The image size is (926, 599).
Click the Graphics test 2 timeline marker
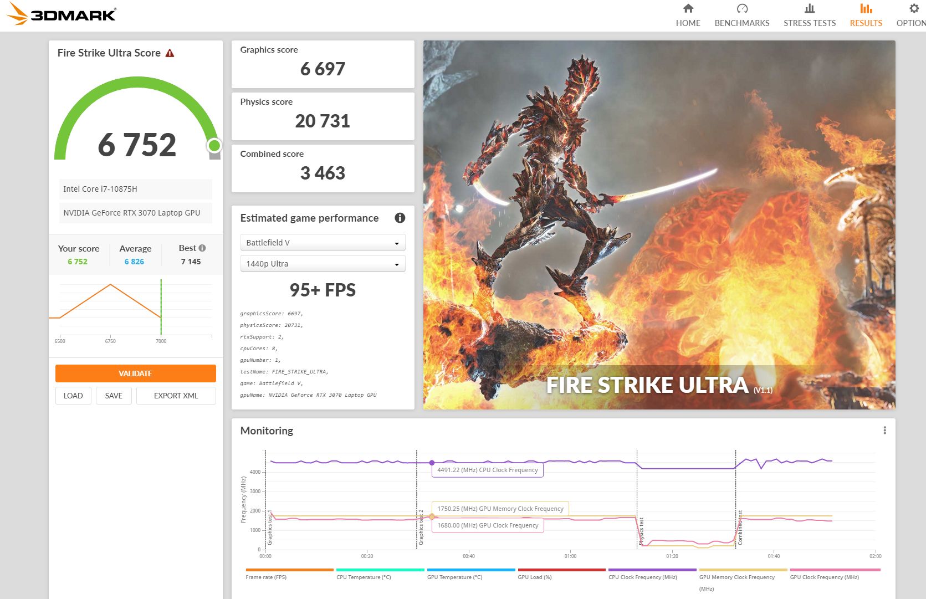pyautogui.click(x=421, y=527)
